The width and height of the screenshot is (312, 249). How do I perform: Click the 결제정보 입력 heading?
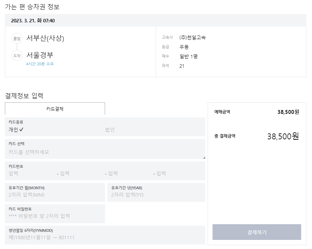coord(24,96)
